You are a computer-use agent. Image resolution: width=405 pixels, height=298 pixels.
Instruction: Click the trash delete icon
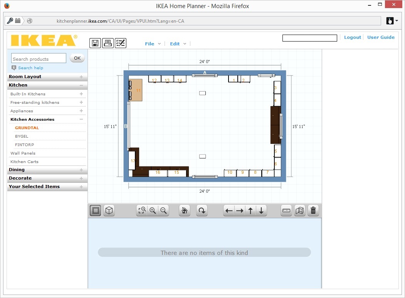pos(313,211)
